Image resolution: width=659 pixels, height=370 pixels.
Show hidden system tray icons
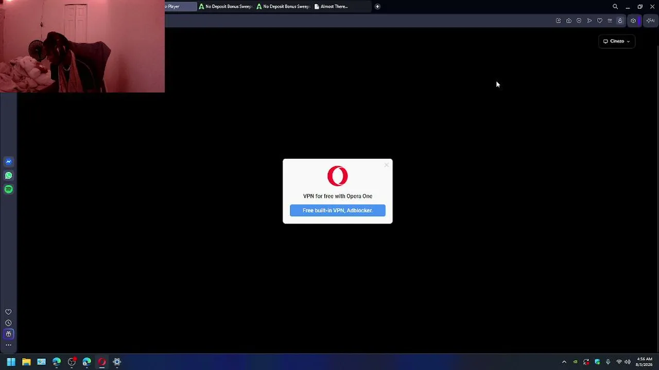click(564, 362)
